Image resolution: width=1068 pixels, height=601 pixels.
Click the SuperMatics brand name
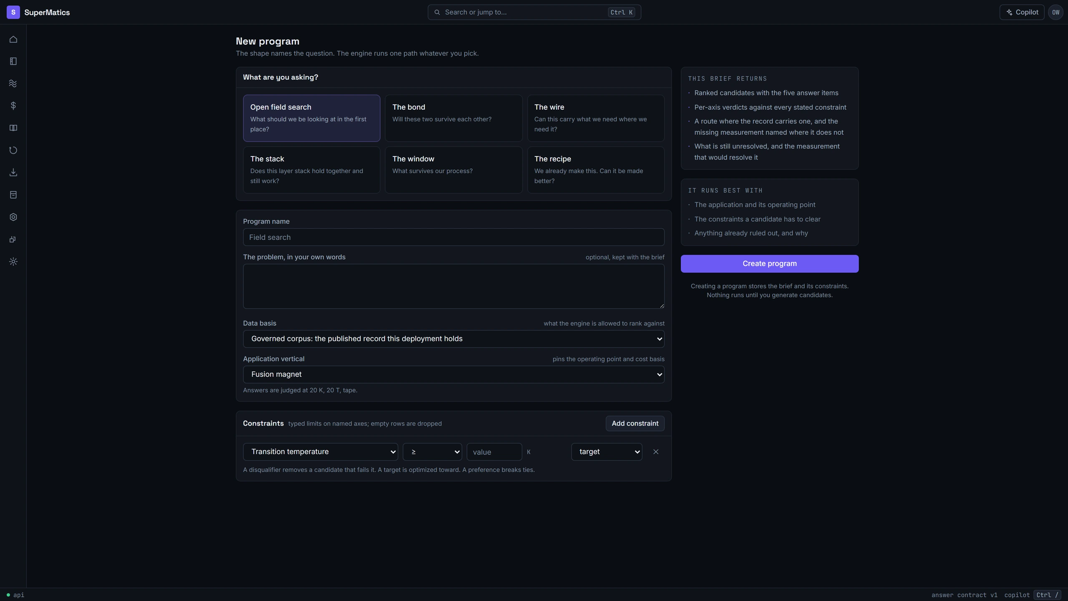coord(47,12)
